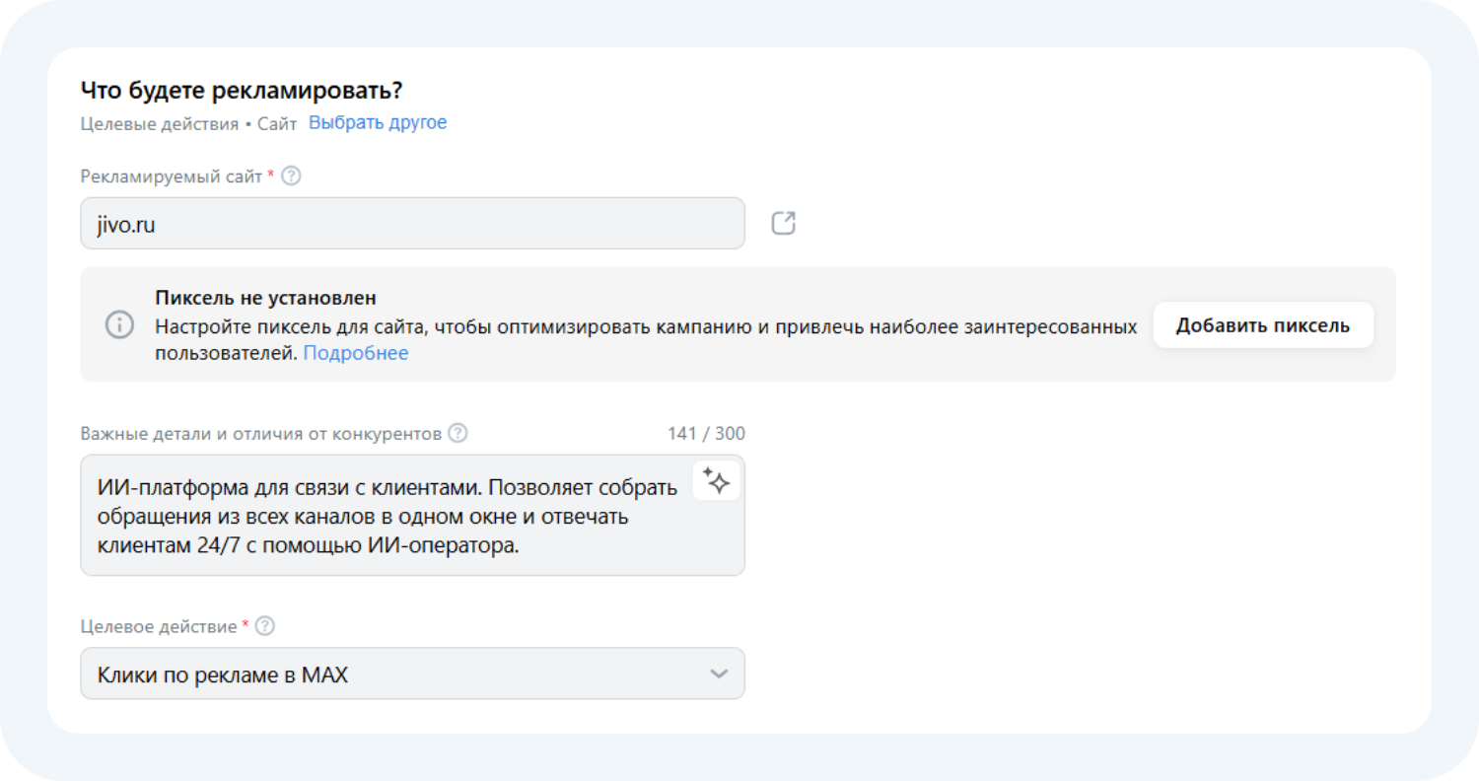Click the 'Целевое действие' field label
1479x781 pixels.
pyautogui.click(x=159, y=626)
